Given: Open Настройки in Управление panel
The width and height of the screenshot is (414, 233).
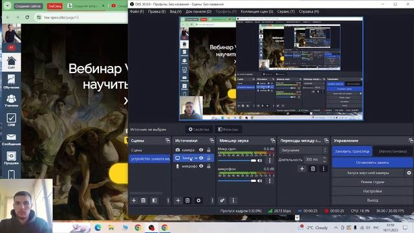Looking at the screenshot, I should [x=373, y=191].
